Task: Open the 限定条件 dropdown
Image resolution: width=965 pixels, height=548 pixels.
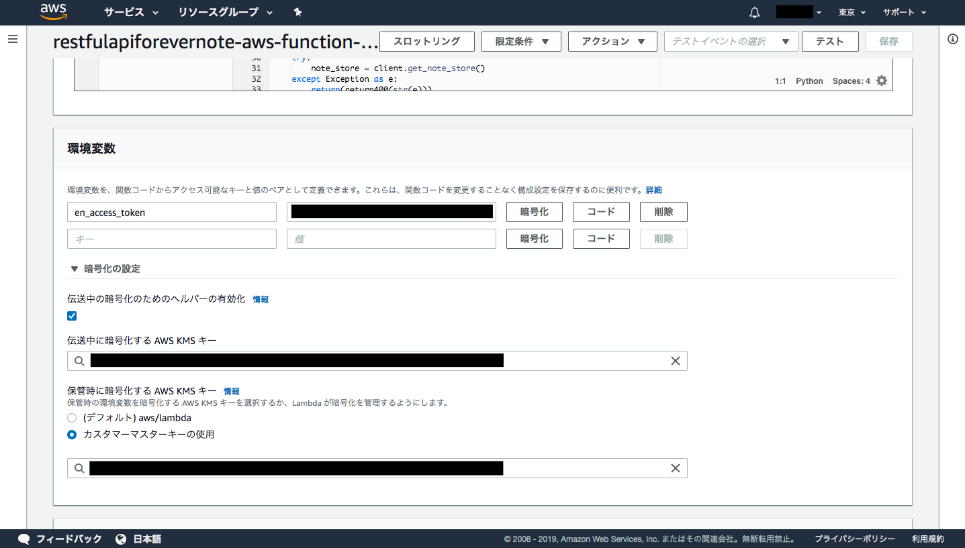Action: [x=521, y=42]
